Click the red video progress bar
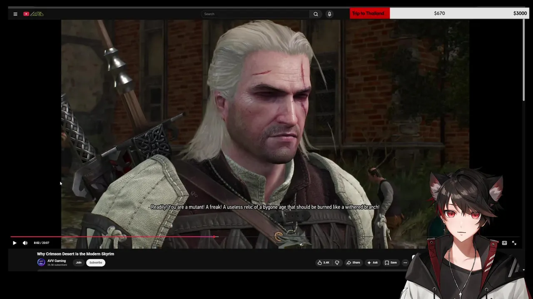Viewport: 533px width, 299px height. pyautogui.click(x=112, y=237)
